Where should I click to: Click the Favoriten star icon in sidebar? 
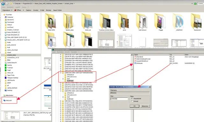click(x=4, y=15)
